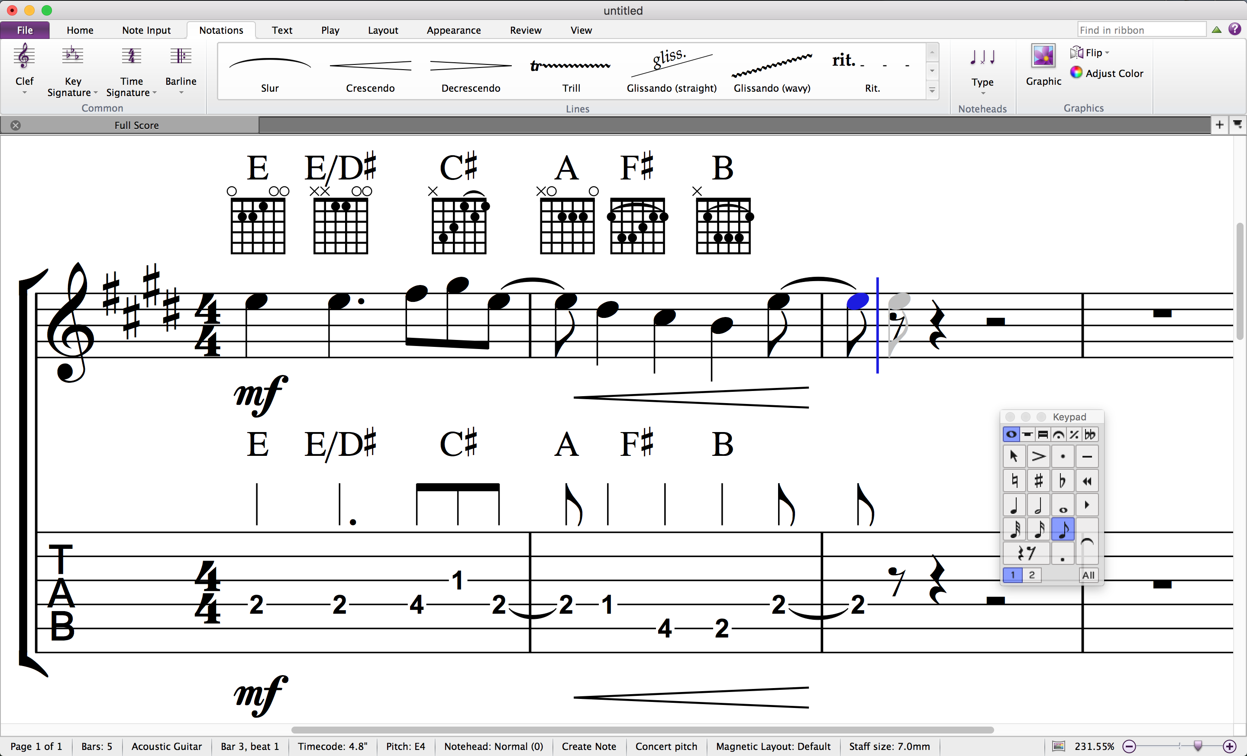
Task: Select the sharp accidental on the Keypad
Action: (x=1039, y=481)
